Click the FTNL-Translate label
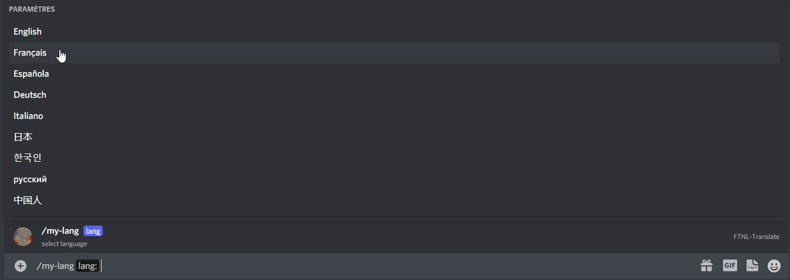 click(756, 237)
